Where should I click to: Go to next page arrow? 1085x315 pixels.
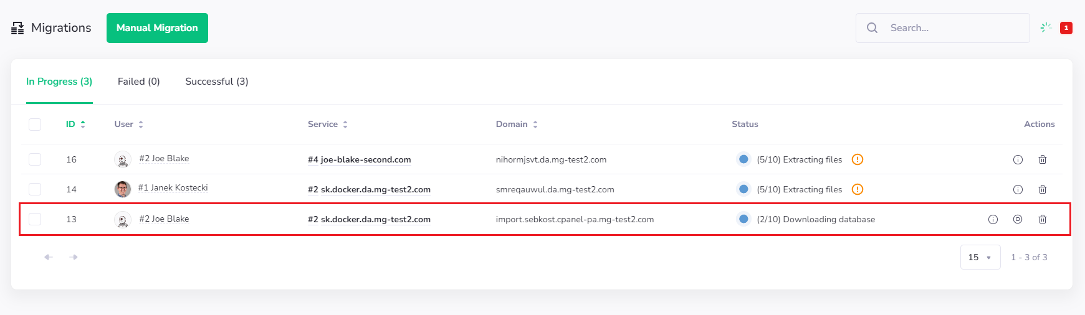(x=74, y=257)
